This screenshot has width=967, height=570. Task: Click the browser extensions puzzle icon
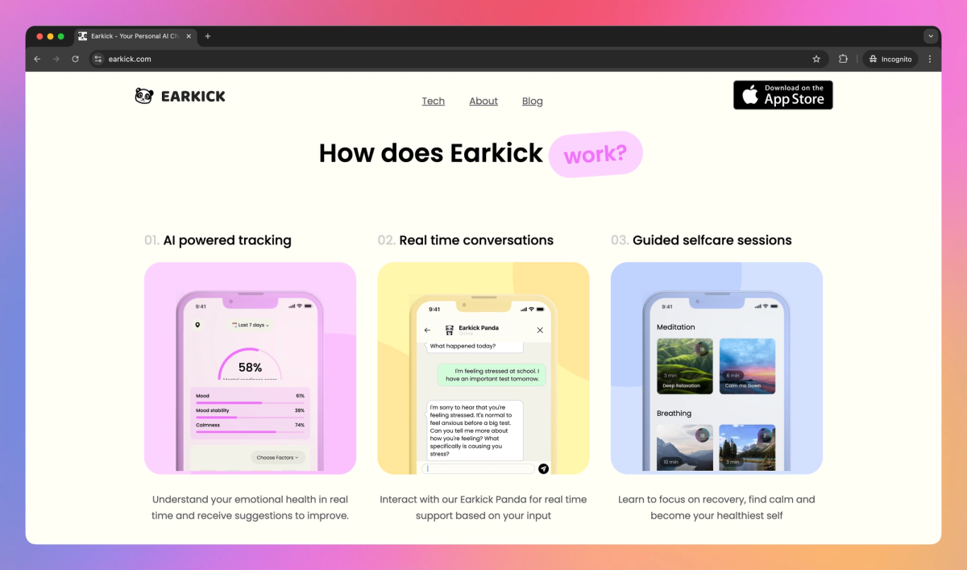843,58
